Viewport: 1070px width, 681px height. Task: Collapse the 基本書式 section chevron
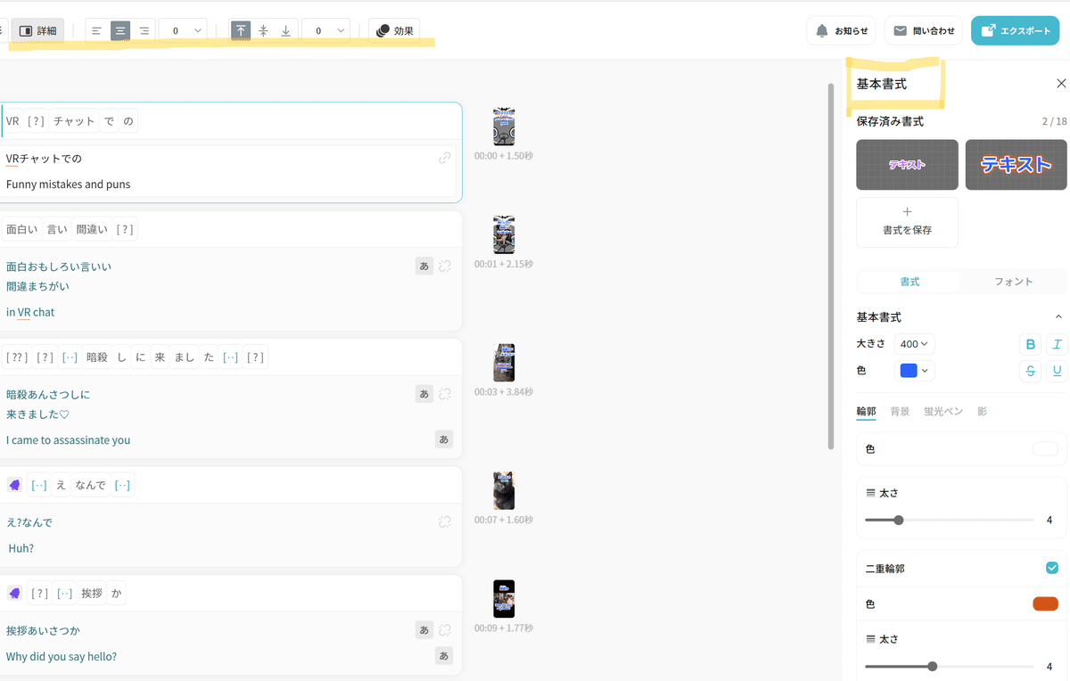pos(1058,317)
